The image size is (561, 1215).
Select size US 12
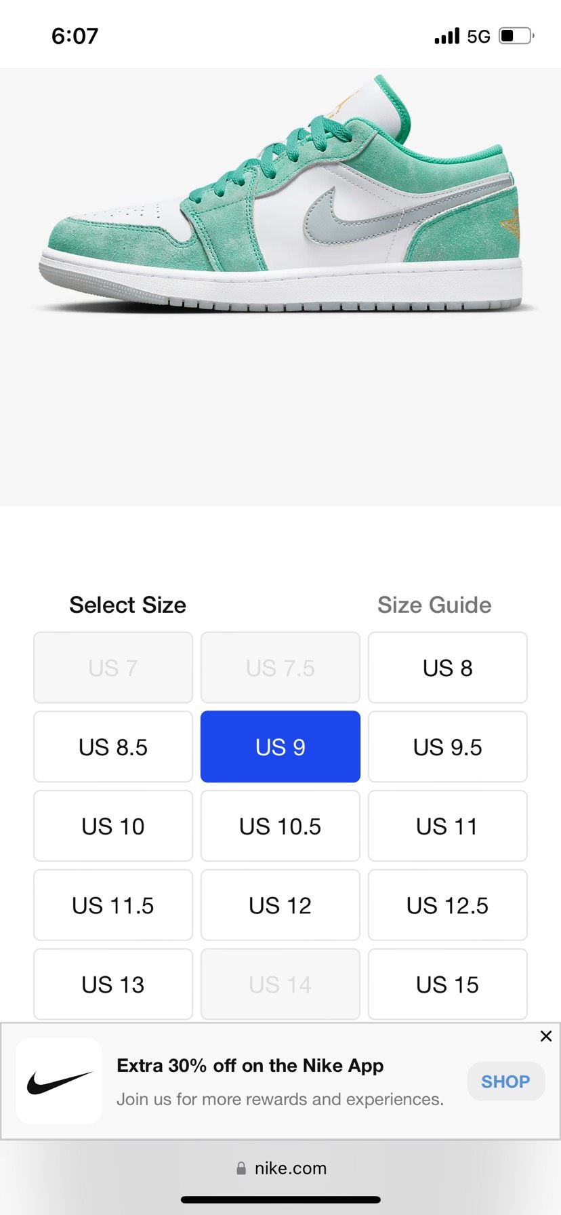click(x=280, y=906)
